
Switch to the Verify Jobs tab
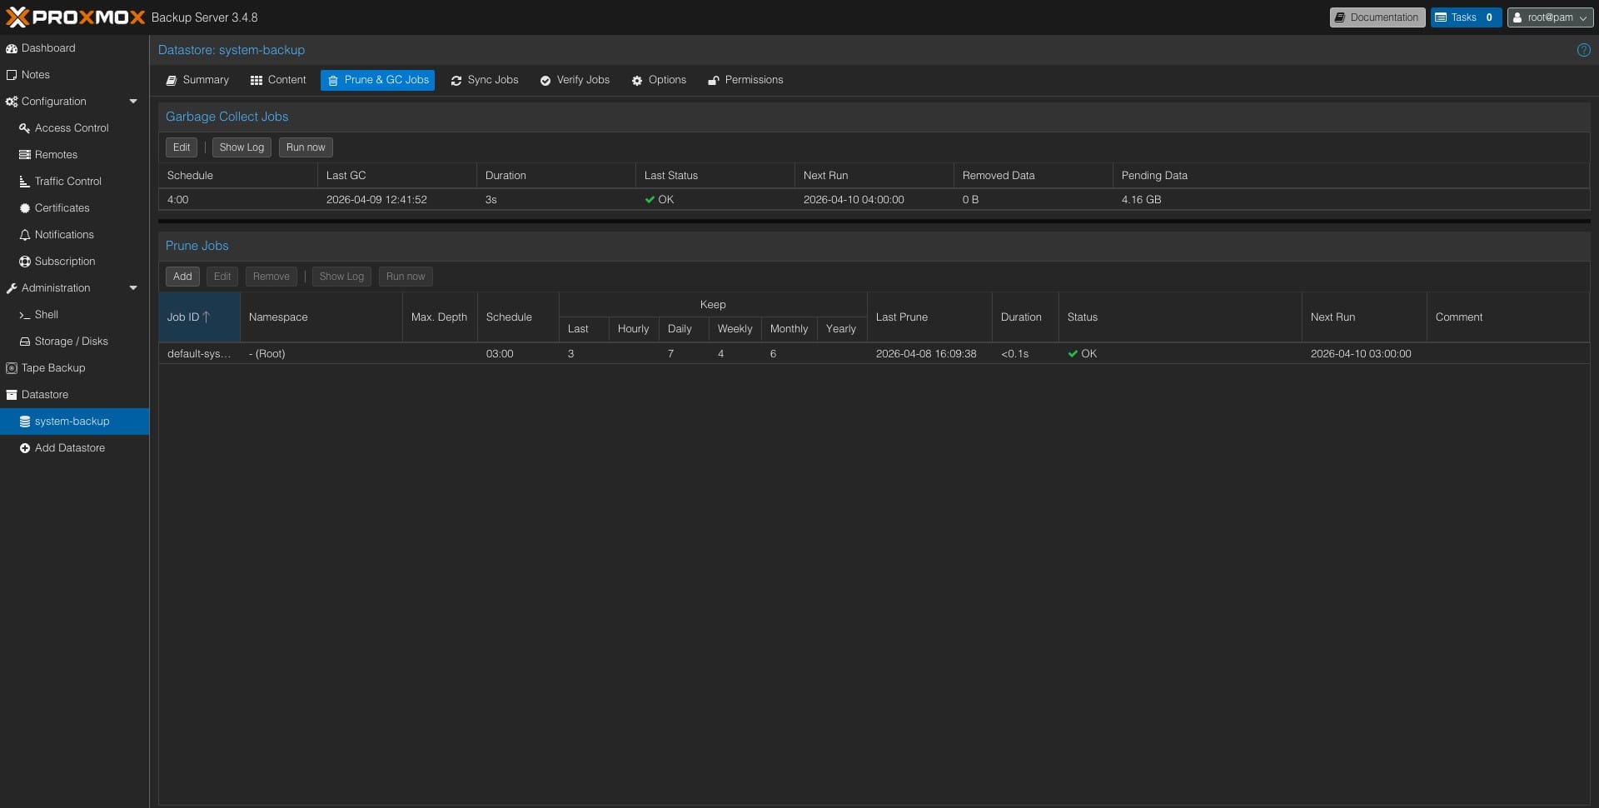pyautogui.click(x=575, y=80)
